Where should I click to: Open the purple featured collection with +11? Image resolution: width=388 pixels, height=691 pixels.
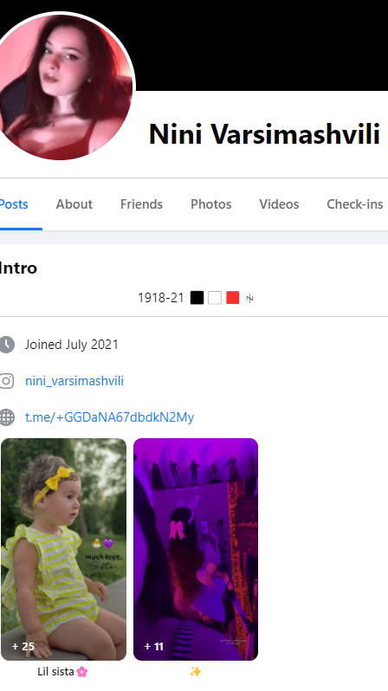tap(196, 549)
